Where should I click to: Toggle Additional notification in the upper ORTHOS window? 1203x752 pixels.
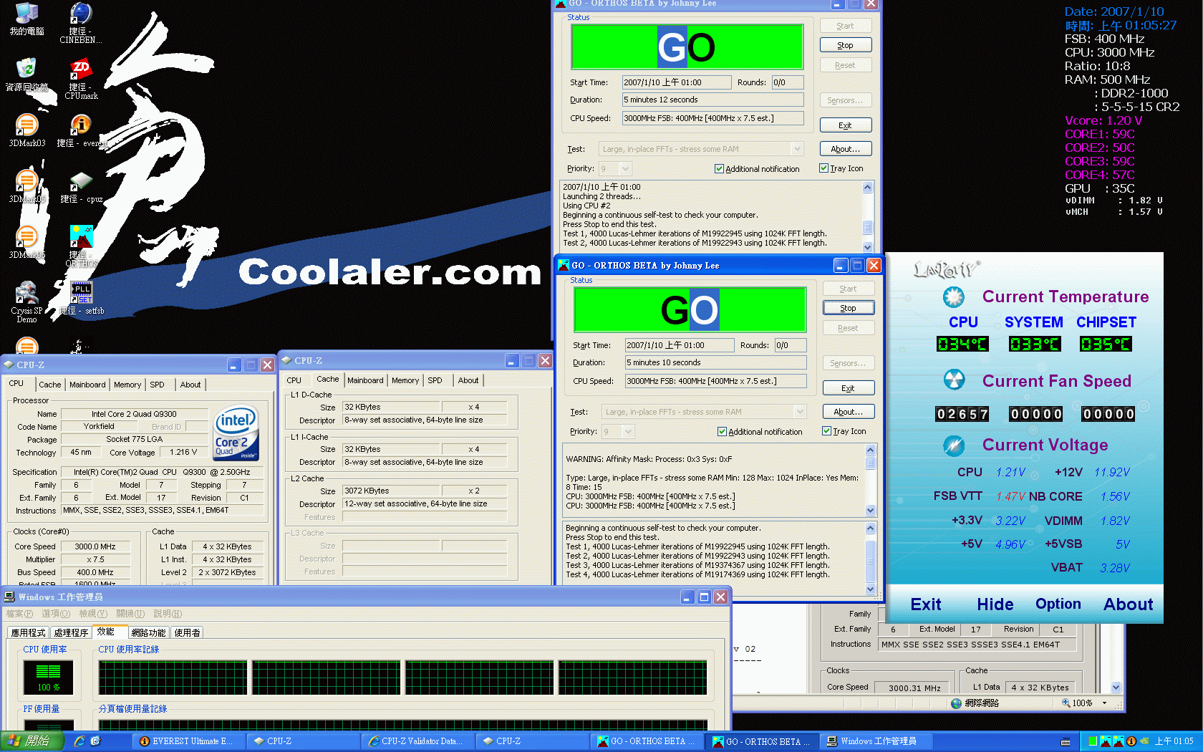tap(757, 169)
